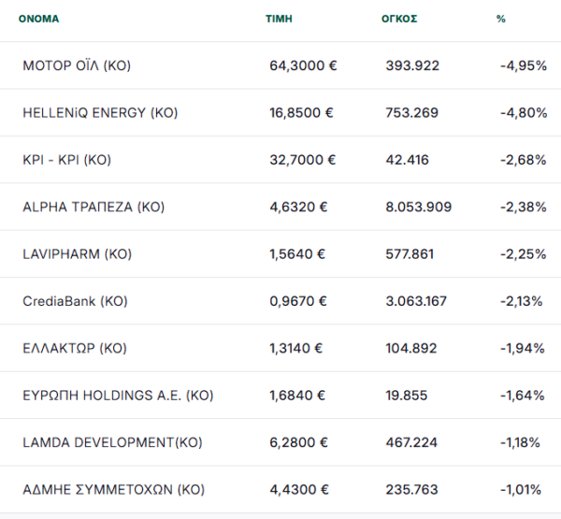The image size is (561, 519).
Task: Click the -4,80% change value
Action: point(524,113)
